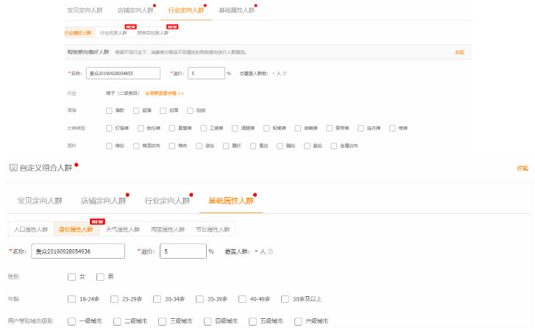The height and width of the screenshot is (330, 535).
Task: Collapse 自定义组合人群 section with 收起
Action: tap(522, 168)
